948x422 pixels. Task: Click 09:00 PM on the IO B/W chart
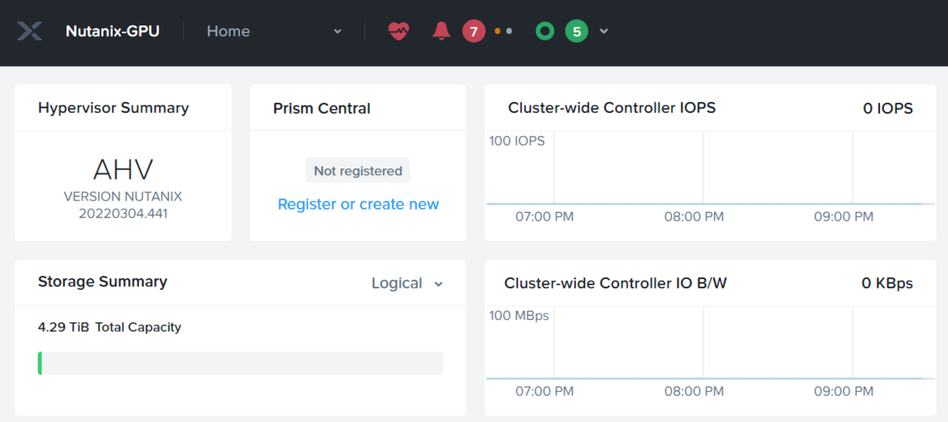point(844,391)
